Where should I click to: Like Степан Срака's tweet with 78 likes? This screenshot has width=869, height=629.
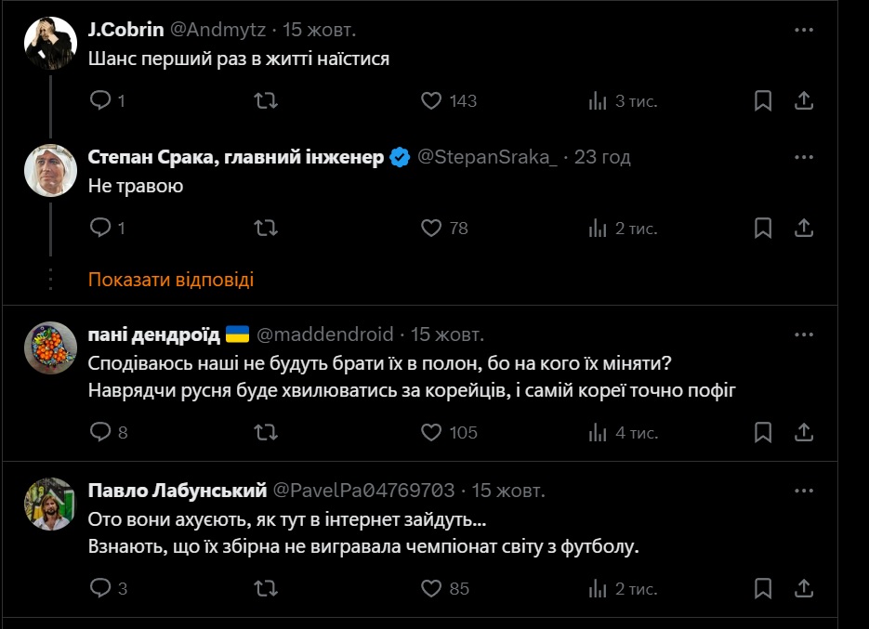pyautogui.click(x=431, y=228)
